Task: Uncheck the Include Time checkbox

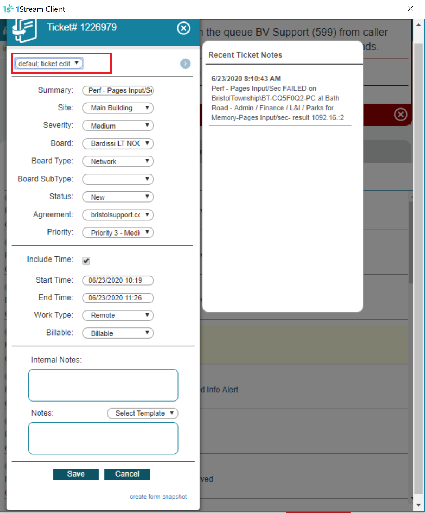Action: pyautogui.click(x=86, y=261)
